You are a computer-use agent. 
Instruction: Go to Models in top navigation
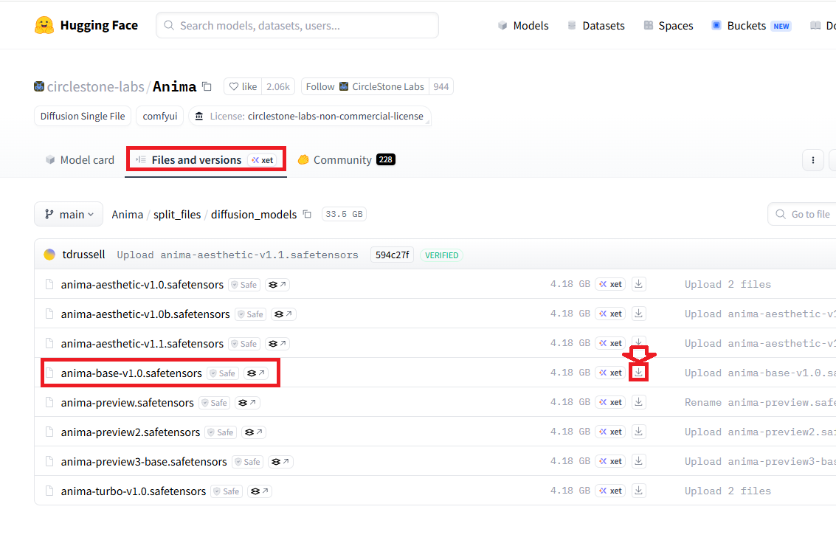point(523,26)
